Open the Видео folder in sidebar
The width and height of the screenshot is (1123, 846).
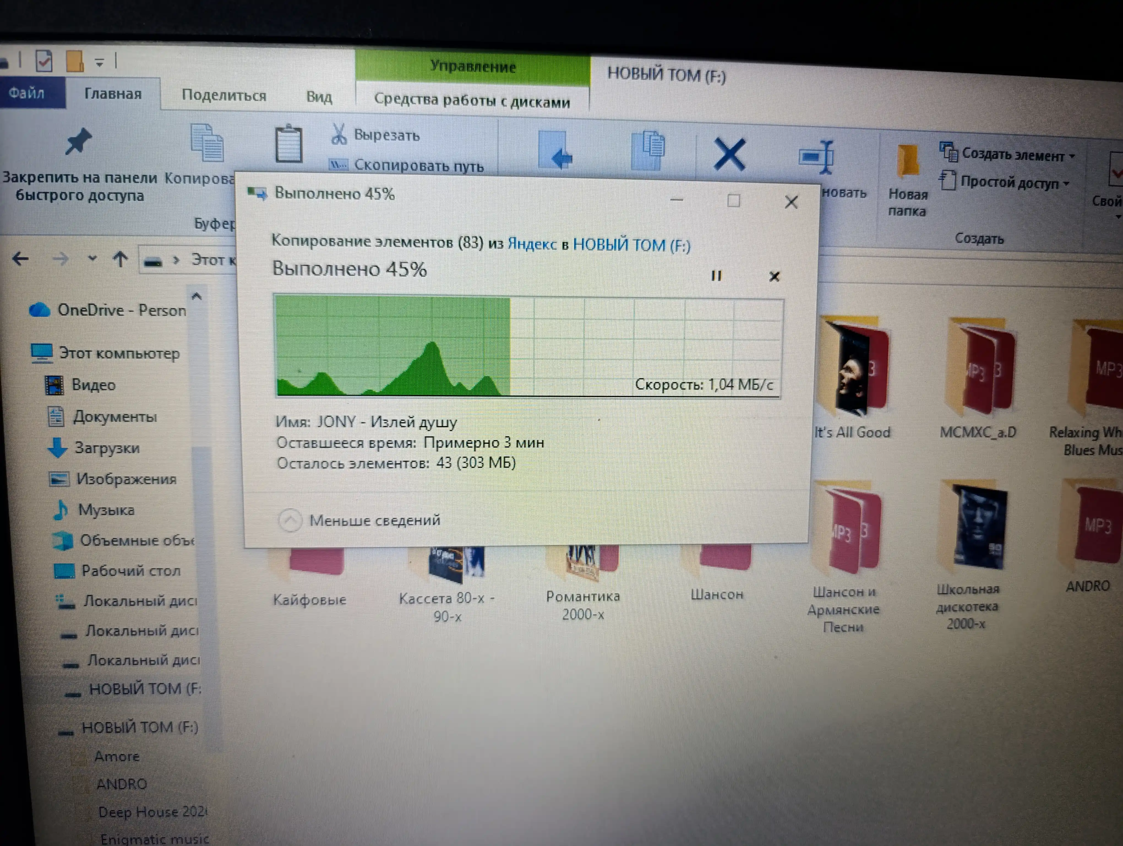tap(80, 385)
